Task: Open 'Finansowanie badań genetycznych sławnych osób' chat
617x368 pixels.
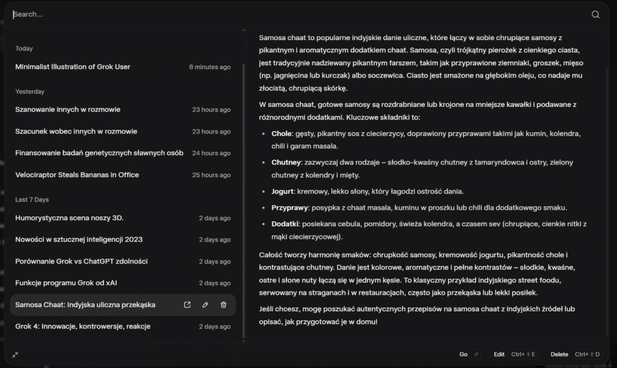Action: click(x=123, y=153)
